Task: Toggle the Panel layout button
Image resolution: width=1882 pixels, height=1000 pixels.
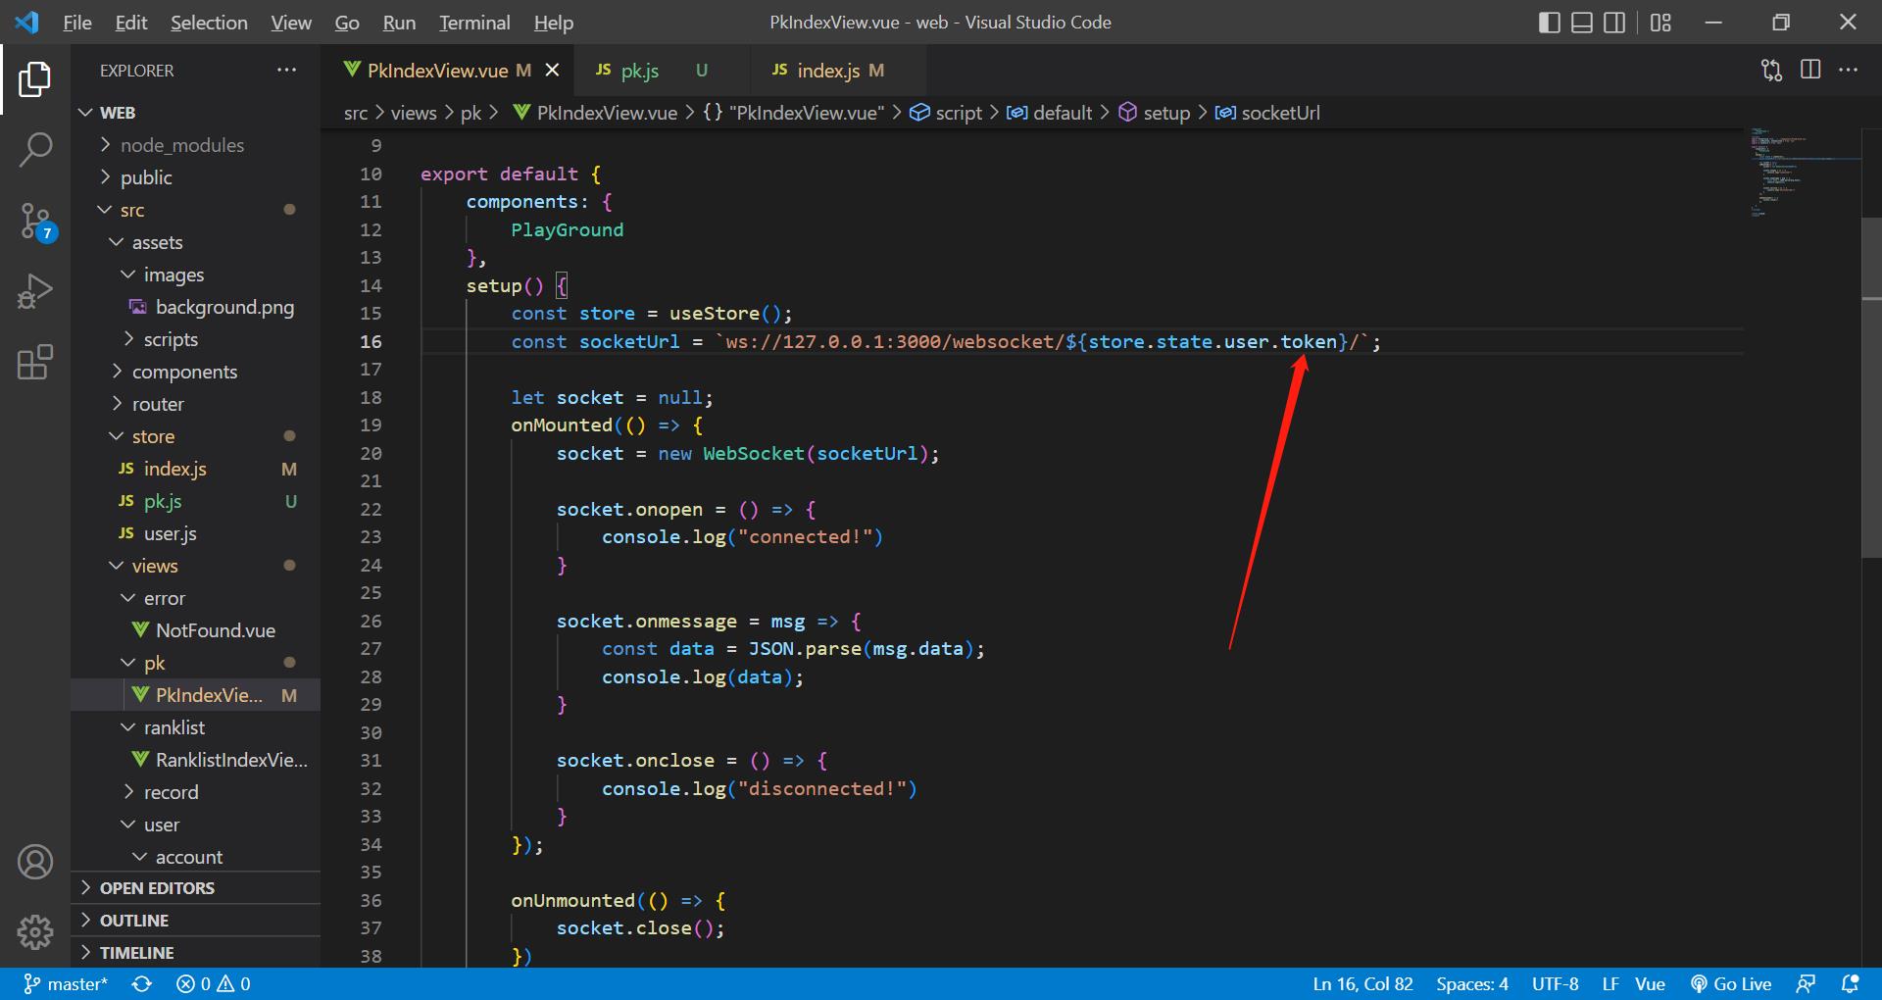Action: pyautogui.click(x=1582, y=23)
